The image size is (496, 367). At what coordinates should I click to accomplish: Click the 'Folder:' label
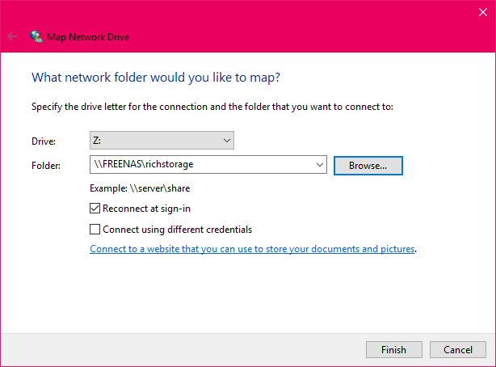(x=47, y=165)
